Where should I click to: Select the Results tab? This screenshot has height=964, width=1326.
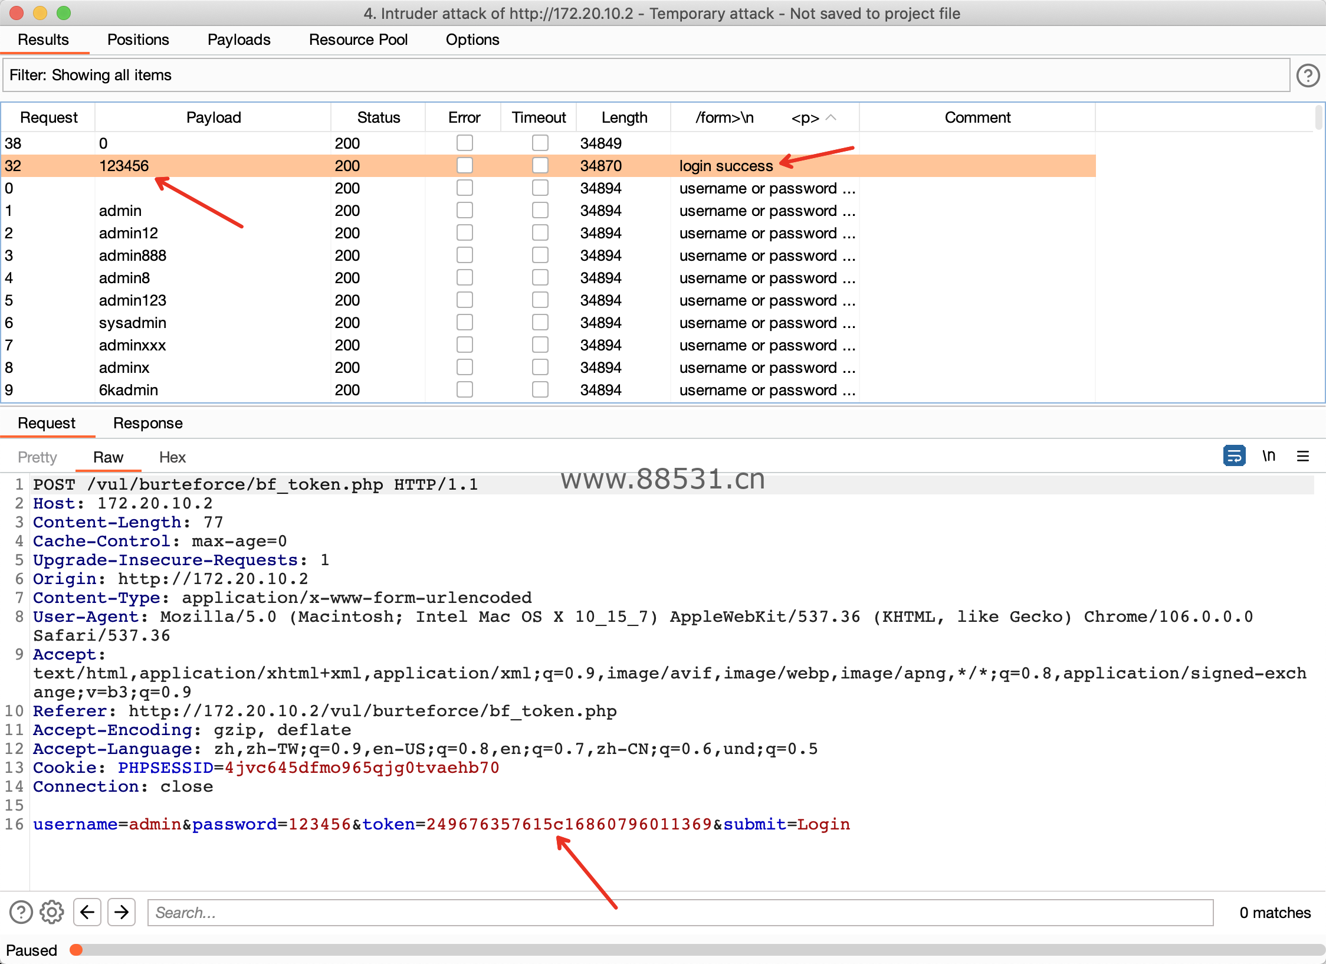pyautogui.click(x=43, y=40)
